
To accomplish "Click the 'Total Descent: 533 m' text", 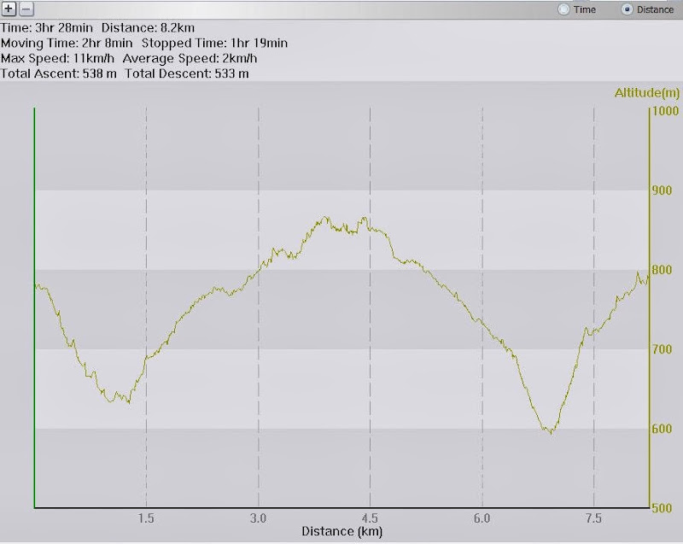I will pos(187,73).
